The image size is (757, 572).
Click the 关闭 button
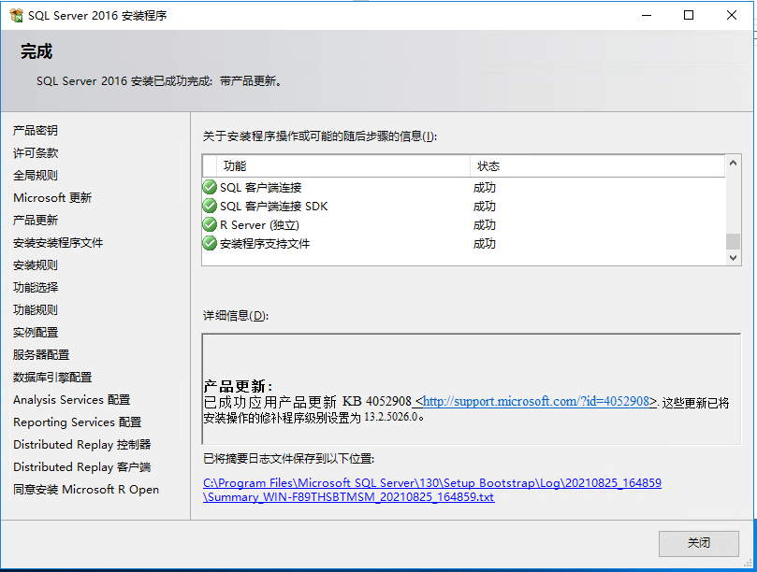click(x=699, y=544)
